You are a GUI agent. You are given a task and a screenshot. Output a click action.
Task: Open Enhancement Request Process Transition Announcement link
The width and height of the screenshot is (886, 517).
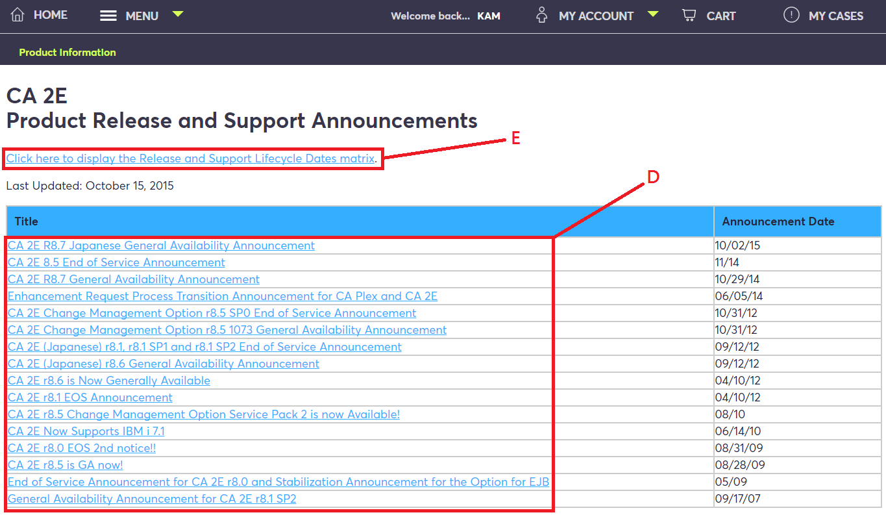[223, 296]
